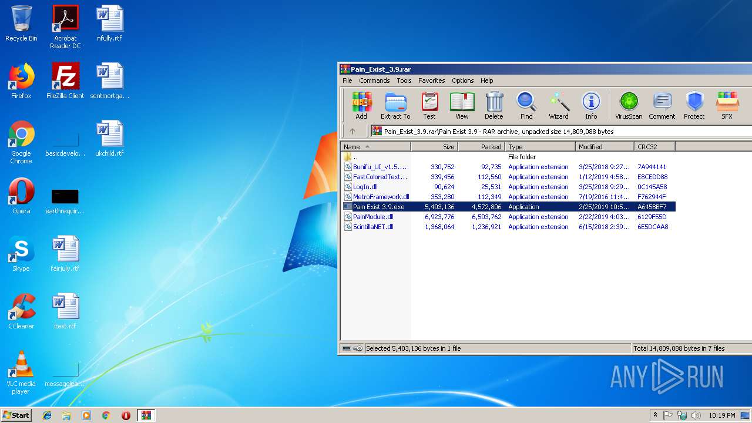Select Pain Exist 3.9.exe file row
This screenshot has width=752, height=423.
click(x=508, y=207)
